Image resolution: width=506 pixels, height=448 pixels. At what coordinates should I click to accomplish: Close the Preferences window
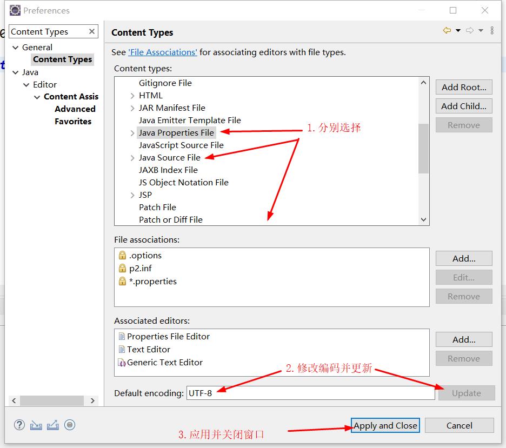pyautogui.click(x=485, y=10)
